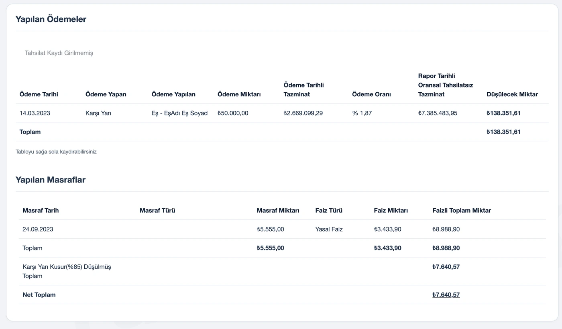
Task: Click the 'Tahsilat Kaydı Girilmemiş' notice text
Action: (59, 53)
